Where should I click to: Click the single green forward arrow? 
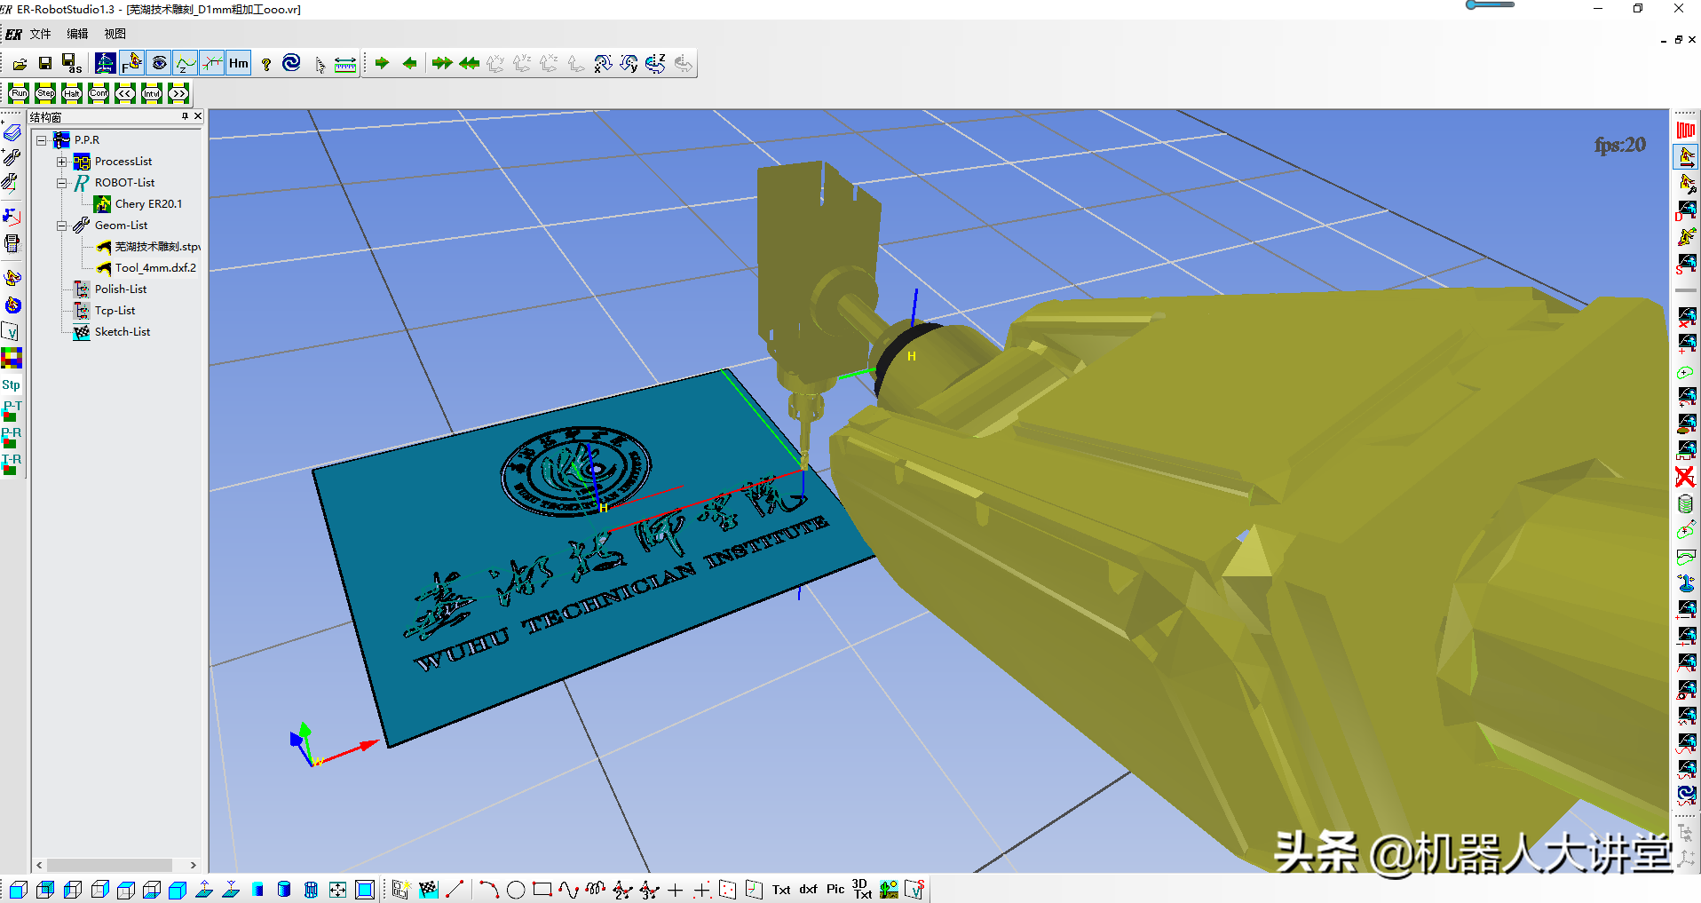click(383, 63)
